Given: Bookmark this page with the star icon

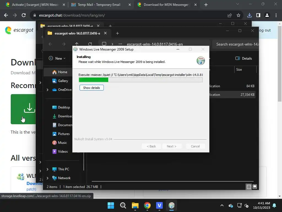Looking at the screenshot, I should [238, 15].
